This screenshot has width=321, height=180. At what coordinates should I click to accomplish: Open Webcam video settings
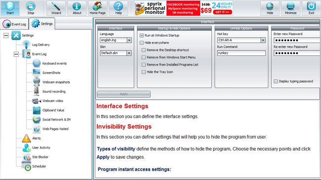point(53,101)
